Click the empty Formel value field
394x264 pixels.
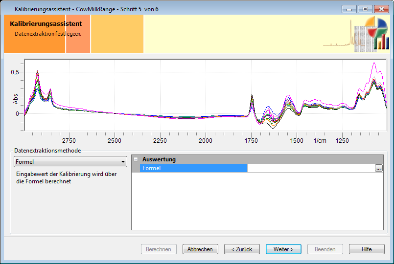(x=310, y=168)
